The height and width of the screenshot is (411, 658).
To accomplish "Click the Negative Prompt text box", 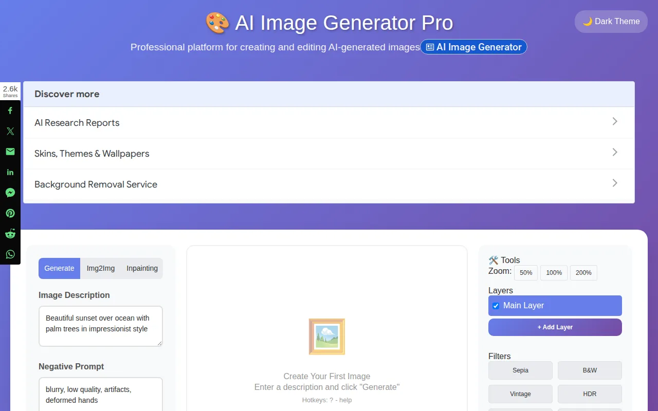I will click(x=101, y=395).
